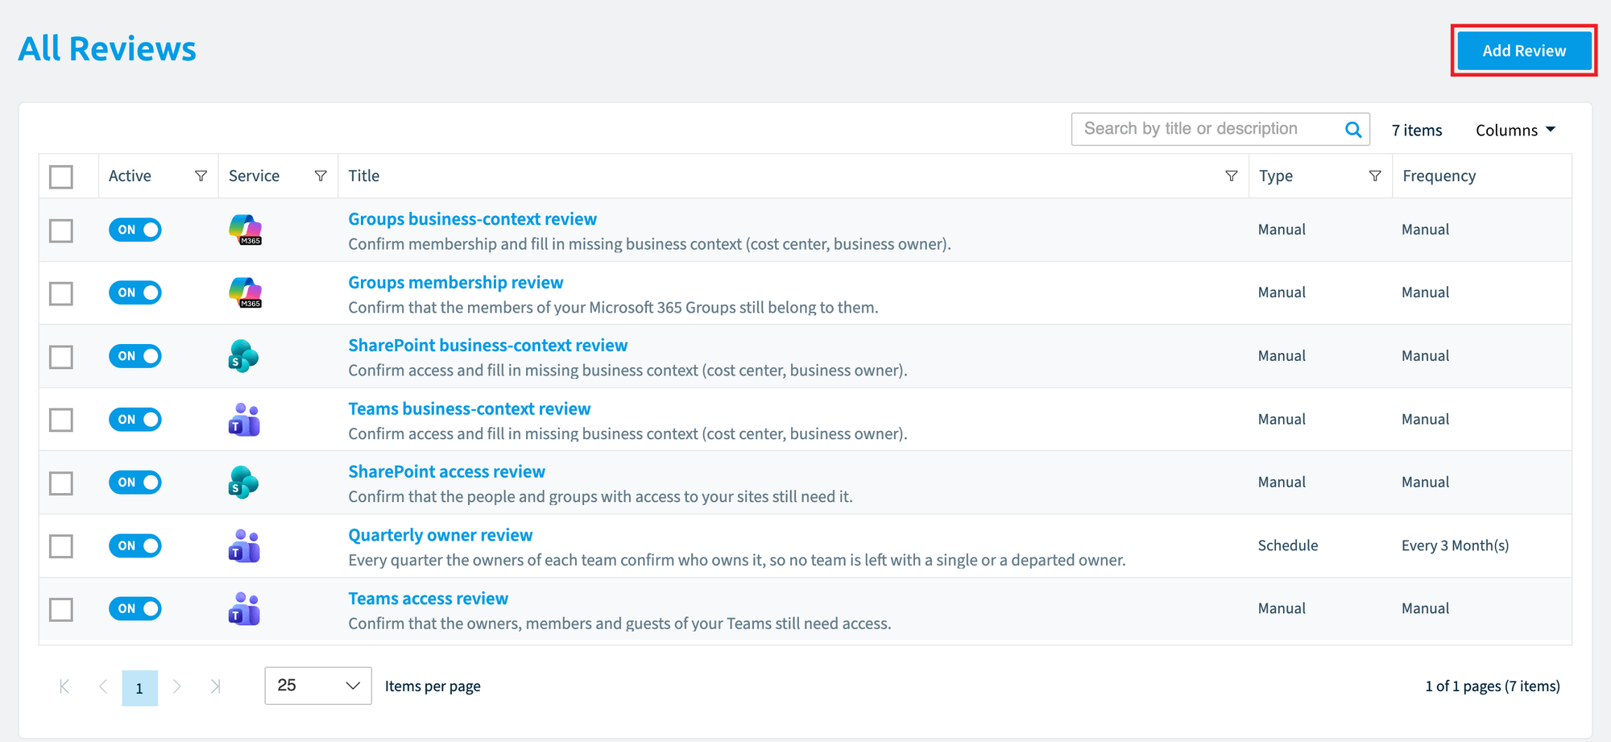Select the Groups business-context review row checkbox

(61, 230)
